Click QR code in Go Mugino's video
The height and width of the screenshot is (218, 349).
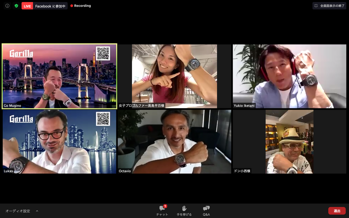click(x=103, y=53)
